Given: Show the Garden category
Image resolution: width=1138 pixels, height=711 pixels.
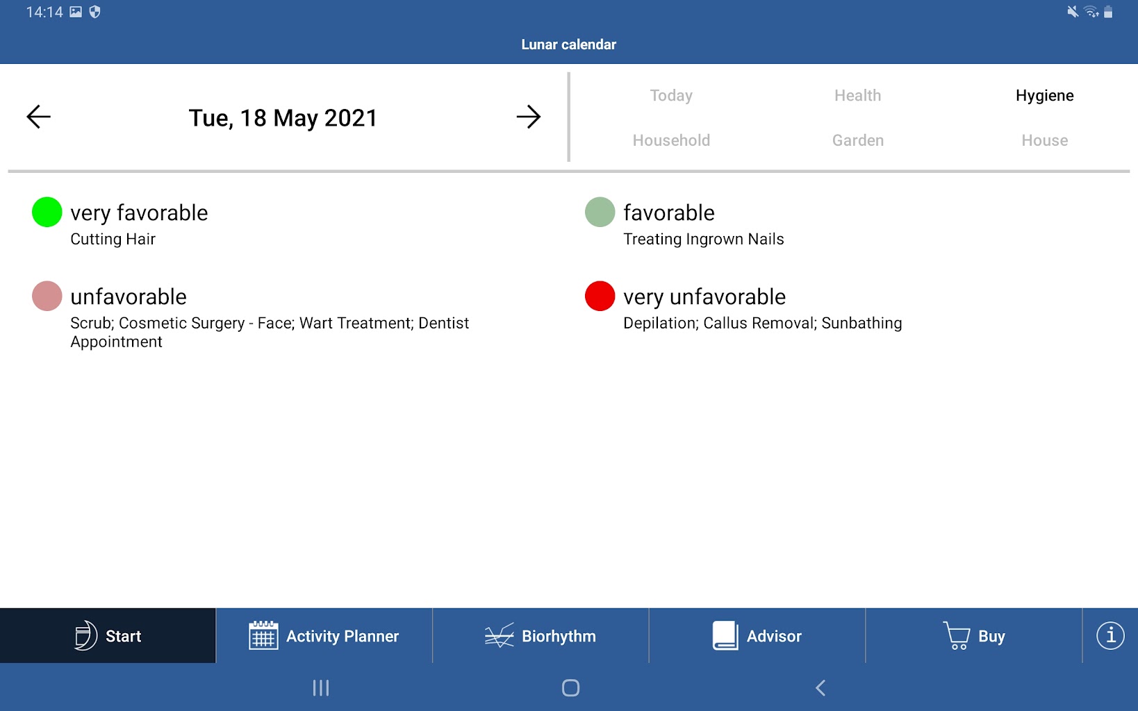Looking at the screenshot, I should 857,140.
